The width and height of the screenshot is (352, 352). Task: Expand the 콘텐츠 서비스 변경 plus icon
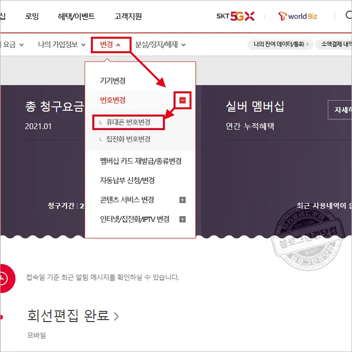[182, 200]
